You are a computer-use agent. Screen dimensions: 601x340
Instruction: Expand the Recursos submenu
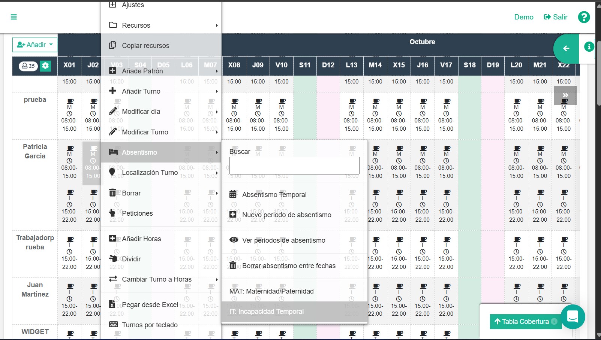[161, 25]
